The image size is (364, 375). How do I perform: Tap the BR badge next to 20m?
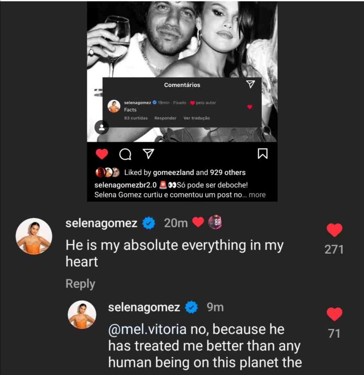coord(215,223)
